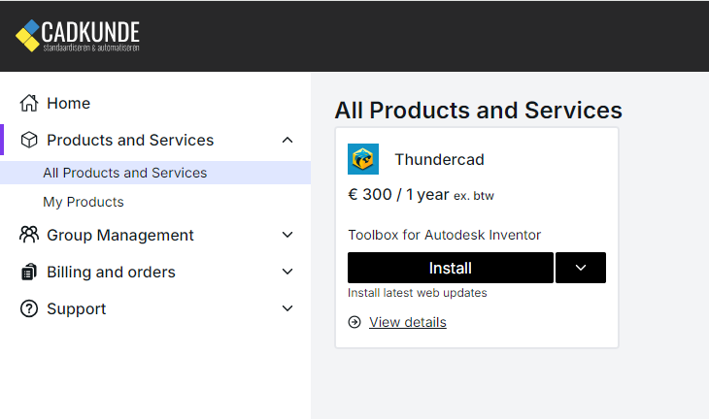Open the Home menu item

coord(68,103)
